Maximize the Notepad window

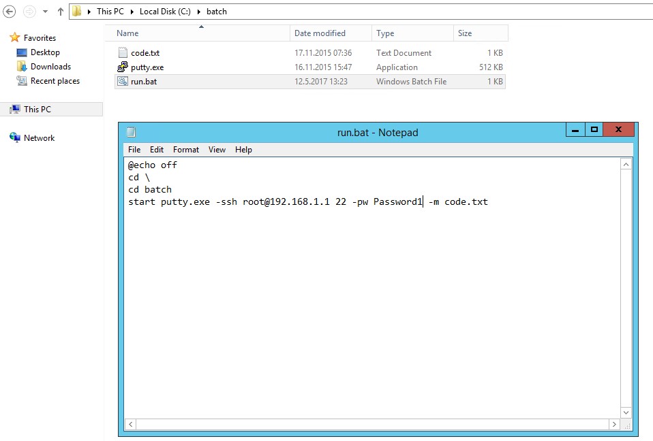[594, 130]
